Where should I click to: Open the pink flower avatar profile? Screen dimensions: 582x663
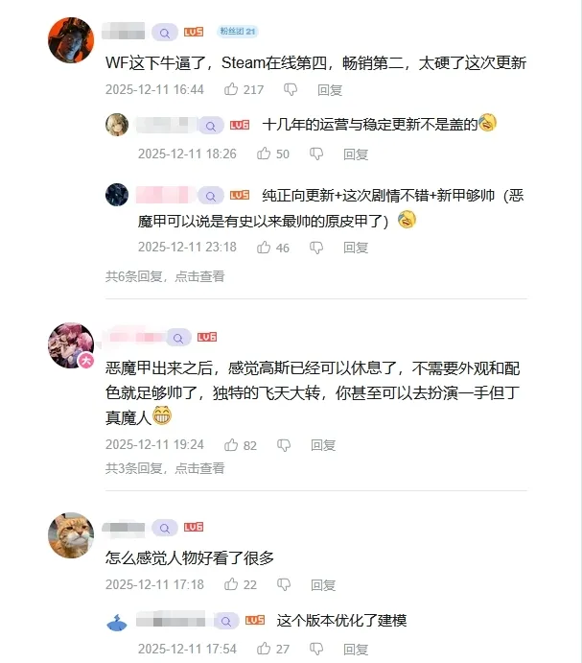click(71, 345)
